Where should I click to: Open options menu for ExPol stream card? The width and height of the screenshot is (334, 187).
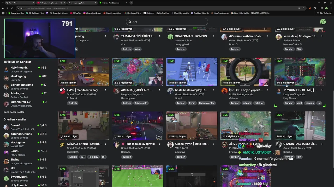coord(105,90)
